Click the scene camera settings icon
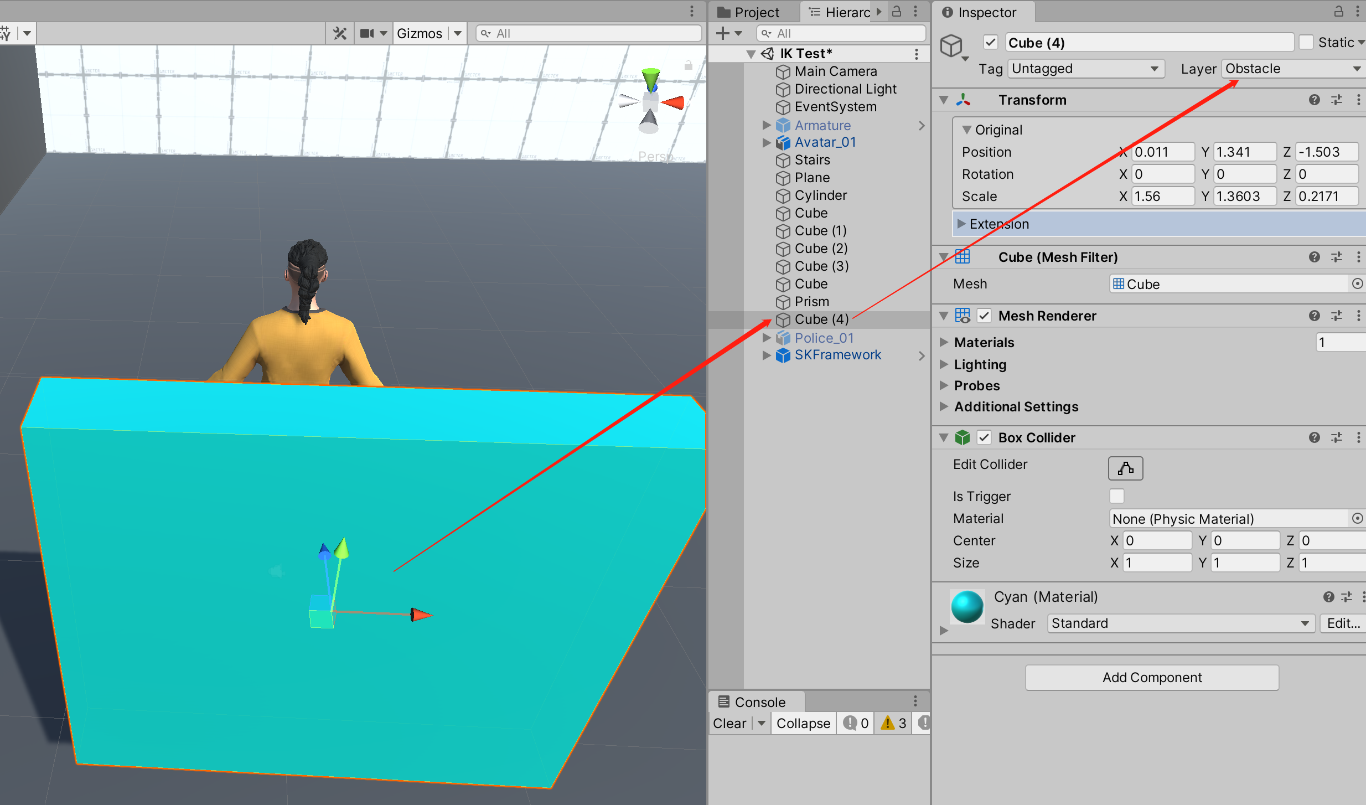Screen dimensions: 1366x805 (367, 34)
